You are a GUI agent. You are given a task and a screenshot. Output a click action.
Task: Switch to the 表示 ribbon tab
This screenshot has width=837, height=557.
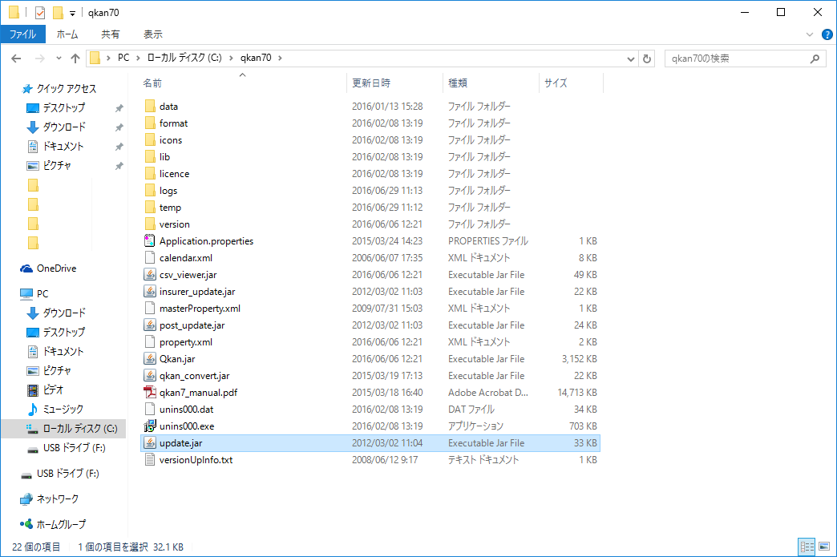pyautogui.click(x=152, y=34)
